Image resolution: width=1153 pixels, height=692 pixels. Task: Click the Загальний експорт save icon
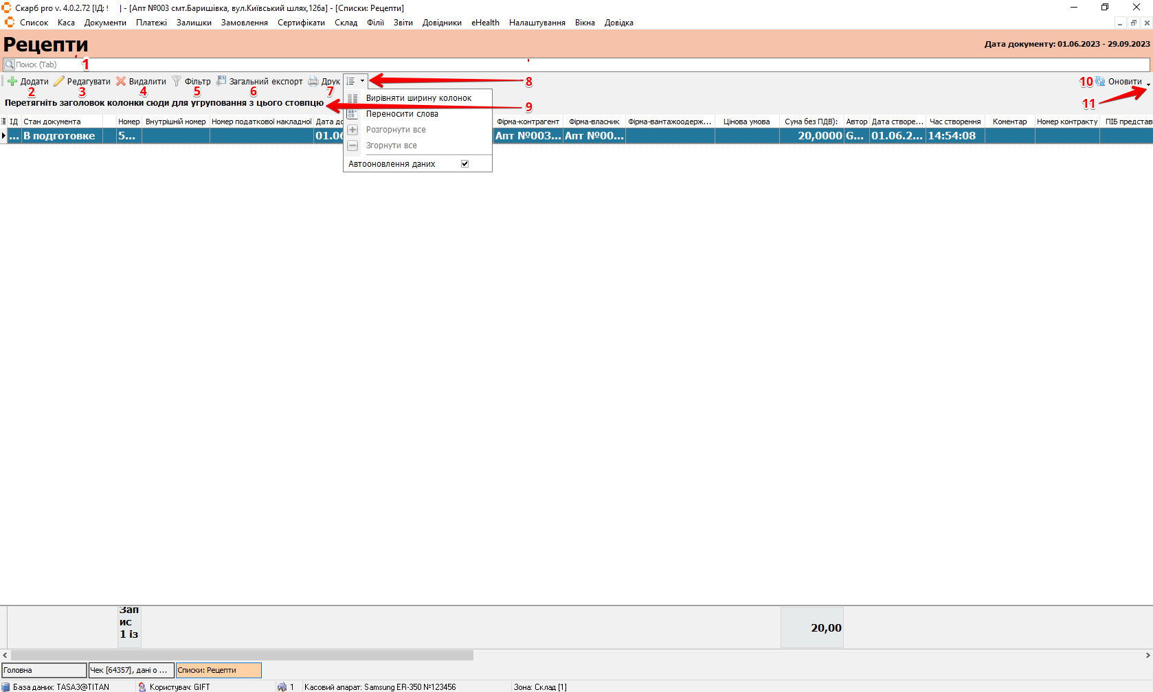point(221,81)
